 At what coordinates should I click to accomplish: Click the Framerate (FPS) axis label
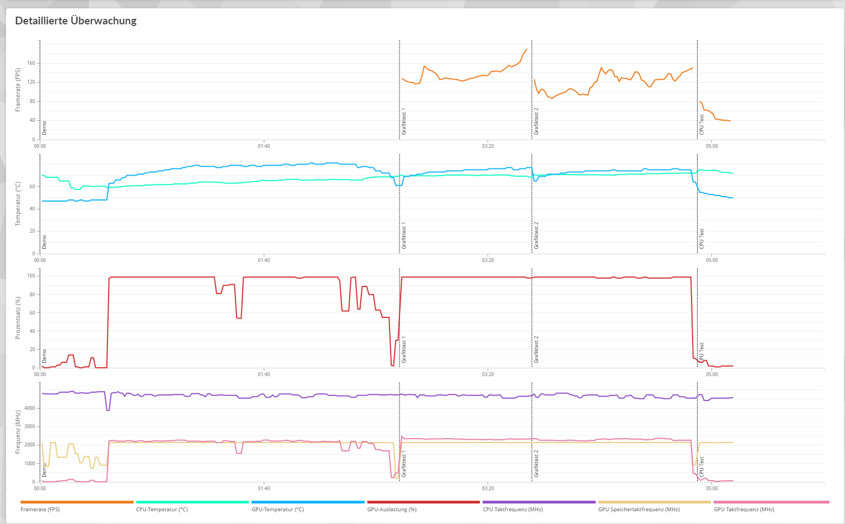point(18,90)
